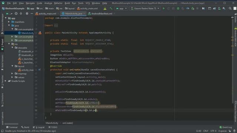
Task: Click gutter related-XML icon beside MainActivity class
Action: [x=40, y=33]
